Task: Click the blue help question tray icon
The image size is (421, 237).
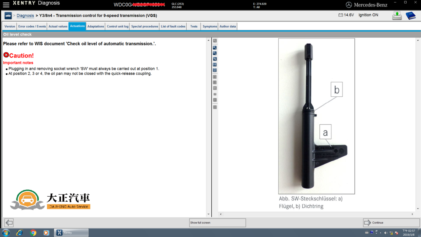Action: 372,232
